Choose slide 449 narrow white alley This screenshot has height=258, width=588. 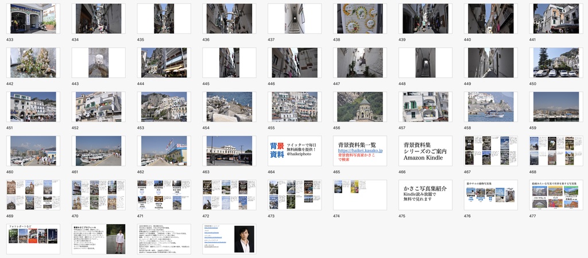pos(490,62)
